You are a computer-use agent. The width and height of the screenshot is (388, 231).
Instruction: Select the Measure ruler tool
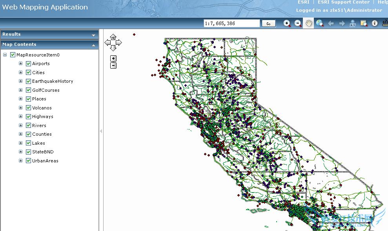385,23
